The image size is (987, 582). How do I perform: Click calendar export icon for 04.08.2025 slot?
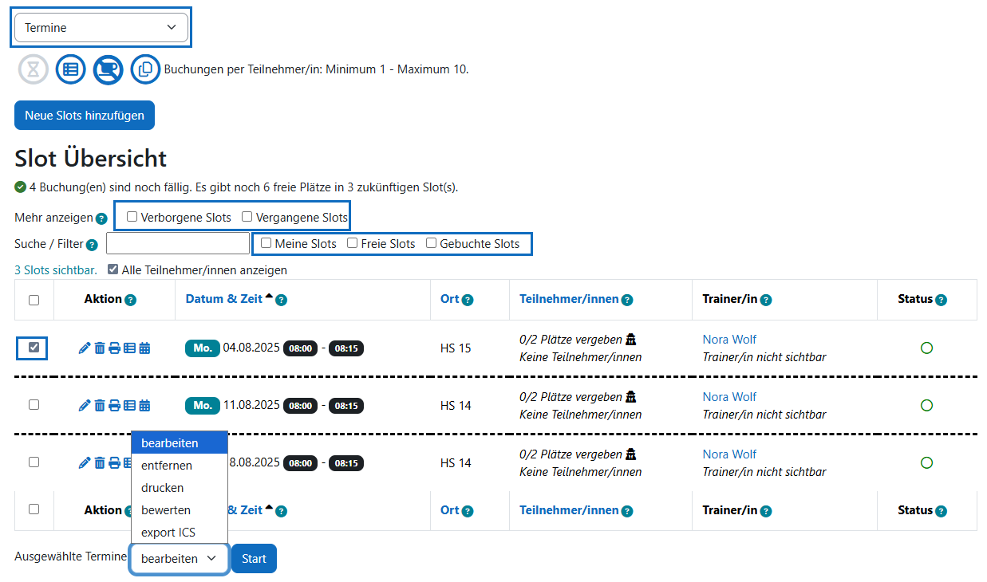click(x=144, y=348)
